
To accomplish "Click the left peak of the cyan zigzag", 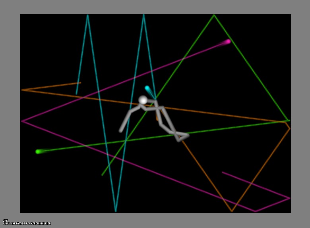I will (x=87, y=15).
